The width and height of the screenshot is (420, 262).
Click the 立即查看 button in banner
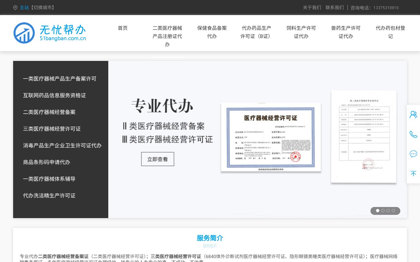pos(157,159)
